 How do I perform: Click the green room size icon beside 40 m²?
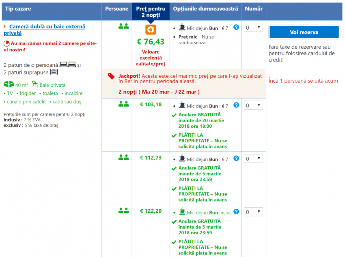click(x=9, y=85)
